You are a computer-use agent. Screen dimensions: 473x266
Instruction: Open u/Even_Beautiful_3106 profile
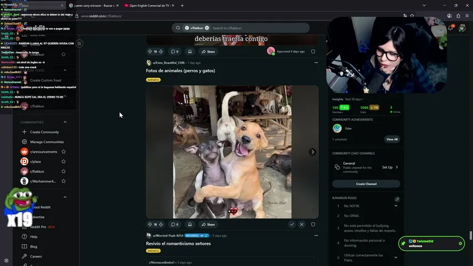(169, 63)
